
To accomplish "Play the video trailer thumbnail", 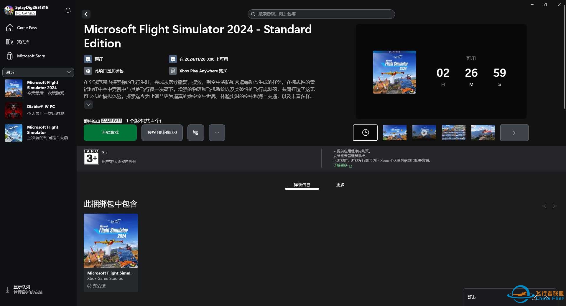I will (x=424, y=133).
